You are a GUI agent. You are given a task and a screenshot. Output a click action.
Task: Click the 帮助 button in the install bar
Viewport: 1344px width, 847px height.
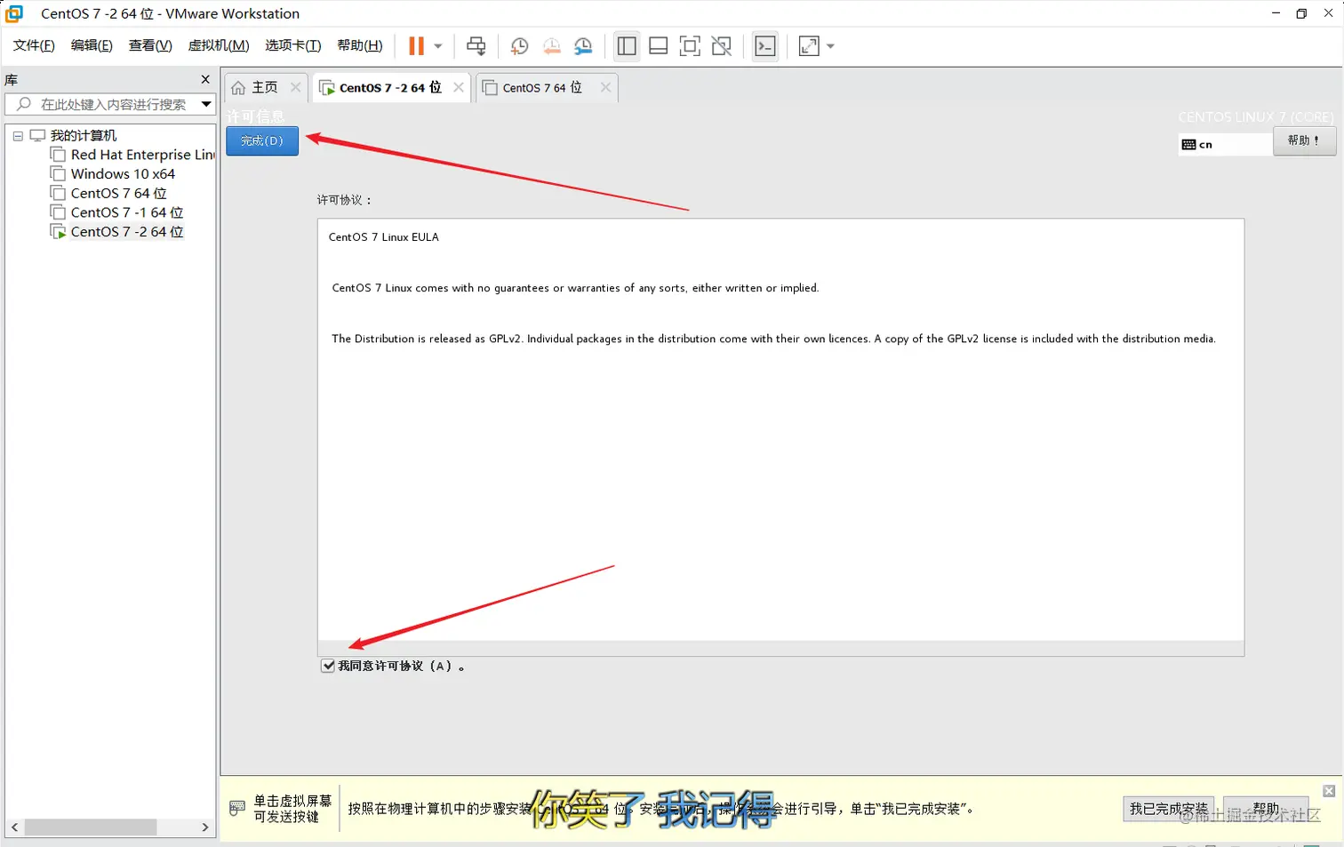tap(1266, 809)
